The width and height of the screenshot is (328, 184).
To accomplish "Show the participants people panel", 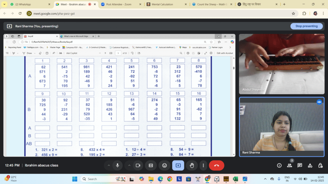I will pos(290,165).
